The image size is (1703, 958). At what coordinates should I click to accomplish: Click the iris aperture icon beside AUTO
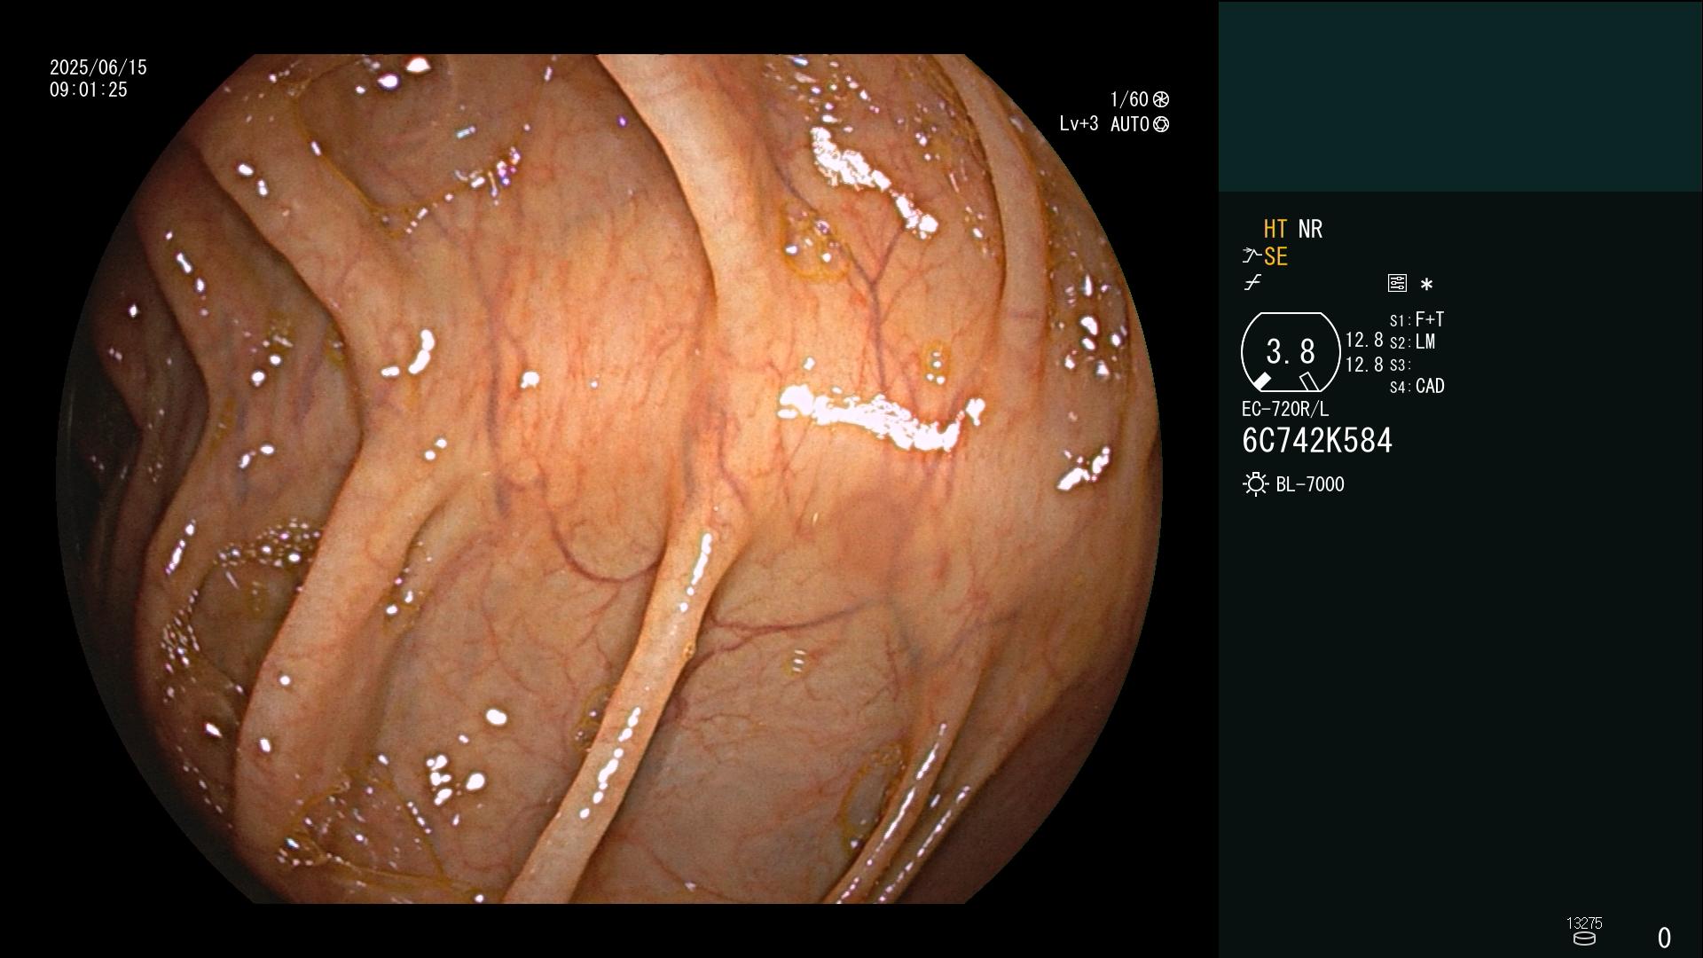[1161, 124]
